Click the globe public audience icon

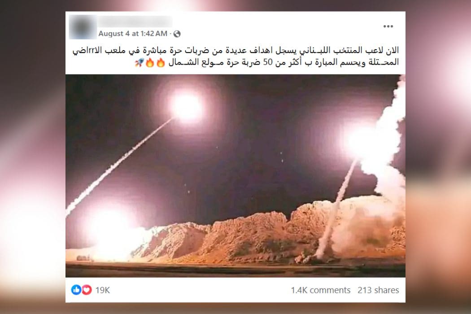click(x=177, y=34)
